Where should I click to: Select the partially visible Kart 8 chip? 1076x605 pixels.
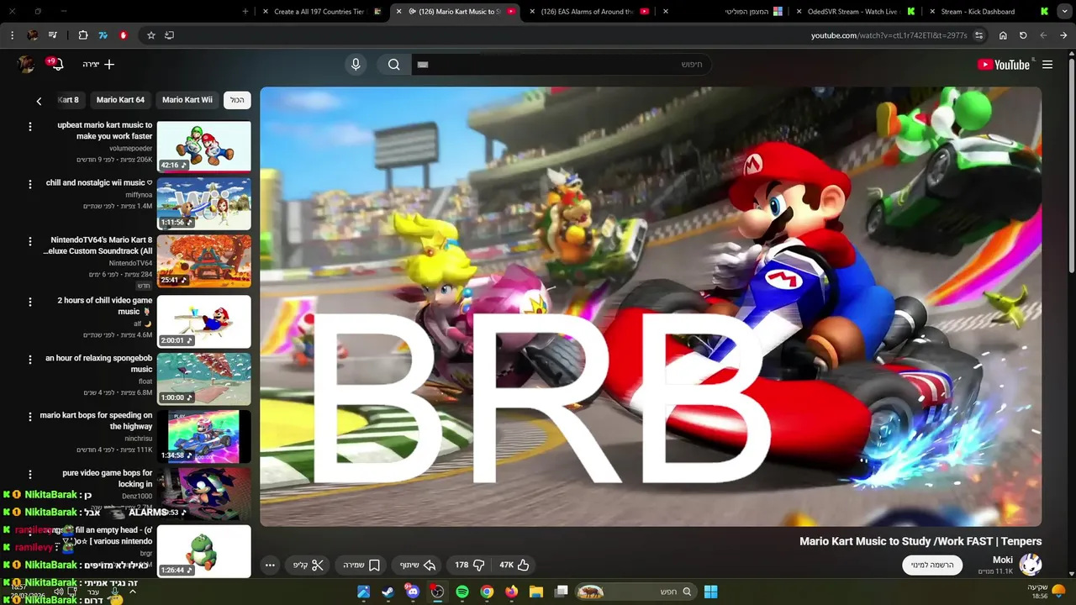69,100
